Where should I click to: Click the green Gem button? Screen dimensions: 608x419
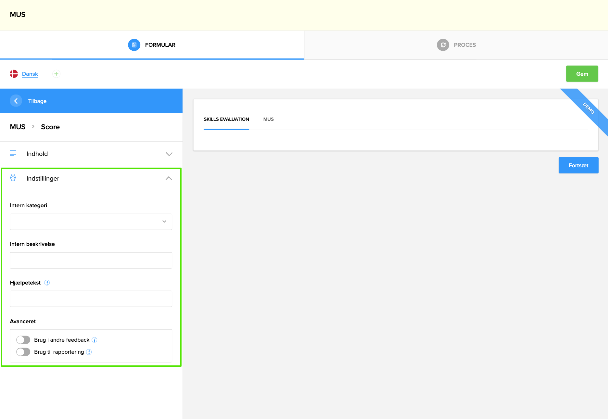[582, 74]
